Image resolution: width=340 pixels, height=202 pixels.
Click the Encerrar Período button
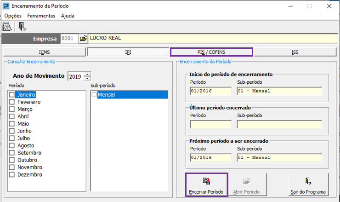206,185
